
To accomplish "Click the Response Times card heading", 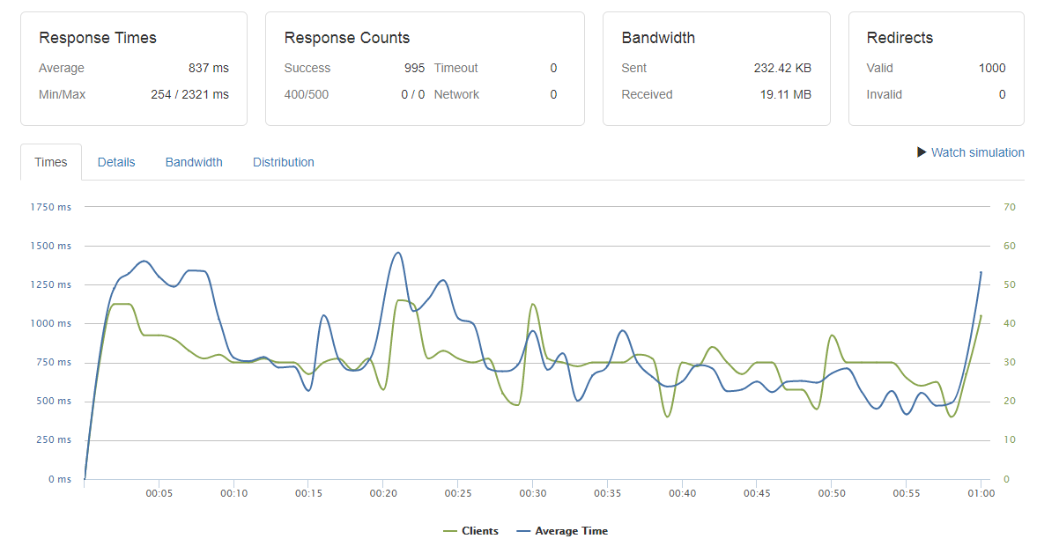I will pos(98,38).
